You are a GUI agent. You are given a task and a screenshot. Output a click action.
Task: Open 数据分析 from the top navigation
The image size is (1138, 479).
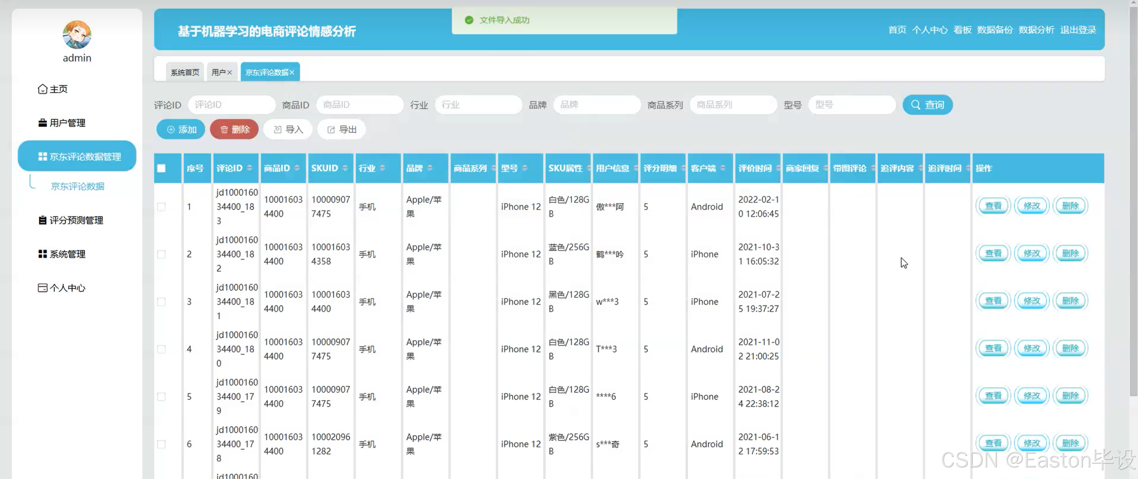pos(1037,30)
